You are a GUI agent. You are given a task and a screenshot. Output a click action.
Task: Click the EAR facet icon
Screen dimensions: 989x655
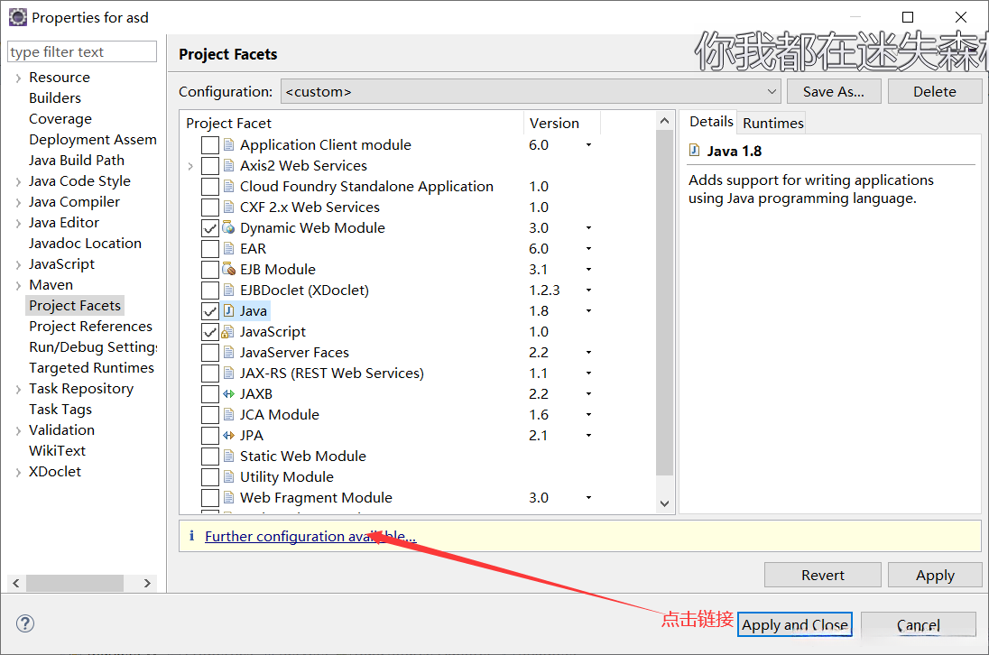click(228, 248)
